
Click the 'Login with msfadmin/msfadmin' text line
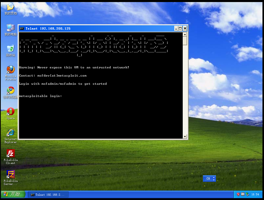[63, 84]
